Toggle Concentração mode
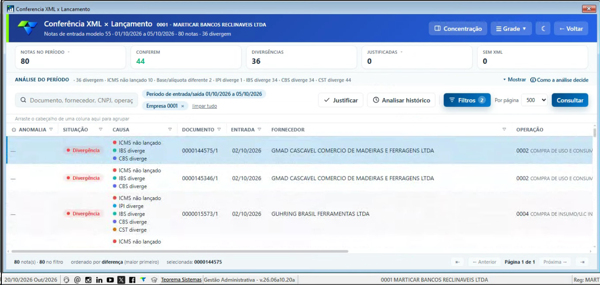The height and width of the screenshot is (285, 600). pos(458,28)
